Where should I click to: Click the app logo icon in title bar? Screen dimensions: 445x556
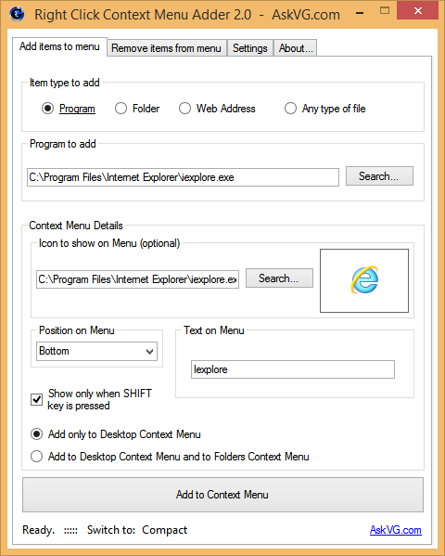(17, 14)
